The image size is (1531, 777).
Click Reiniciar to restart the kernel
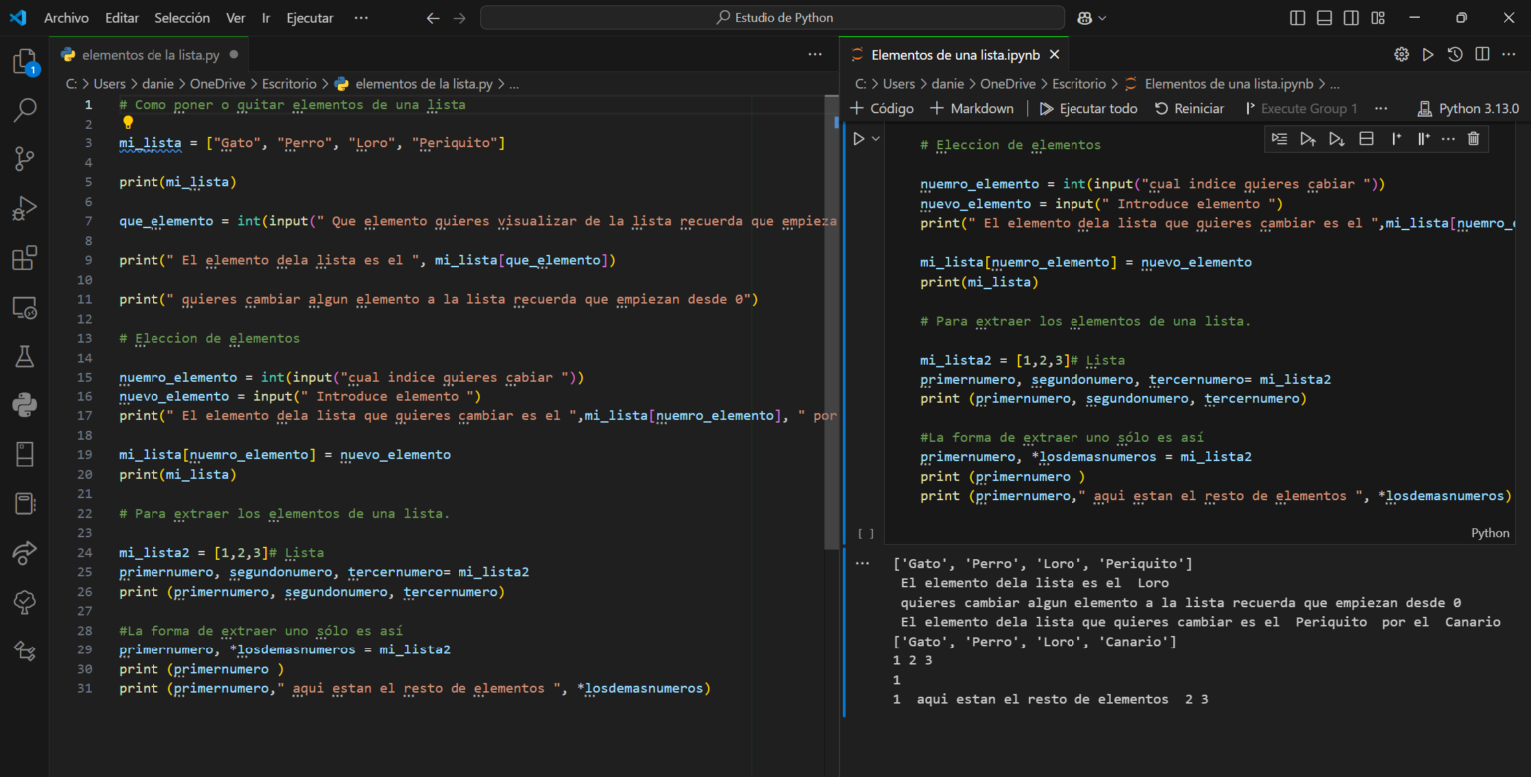coord(1189,108)
